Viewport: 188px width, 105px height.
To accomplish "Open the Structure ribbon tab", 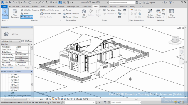I will click(x=25, y=6).
